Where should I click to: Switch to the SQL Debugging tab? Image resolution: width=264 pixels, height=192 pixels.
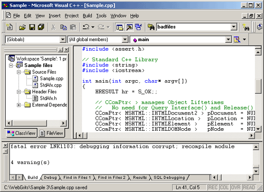[x=169, y=177]
